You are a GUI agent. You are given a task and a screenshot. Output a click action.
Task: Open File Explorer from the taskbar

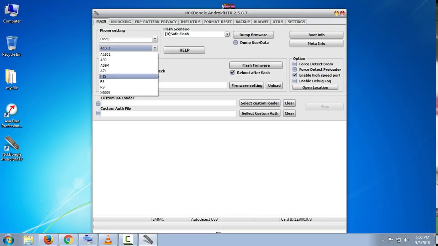coord(29,240)
